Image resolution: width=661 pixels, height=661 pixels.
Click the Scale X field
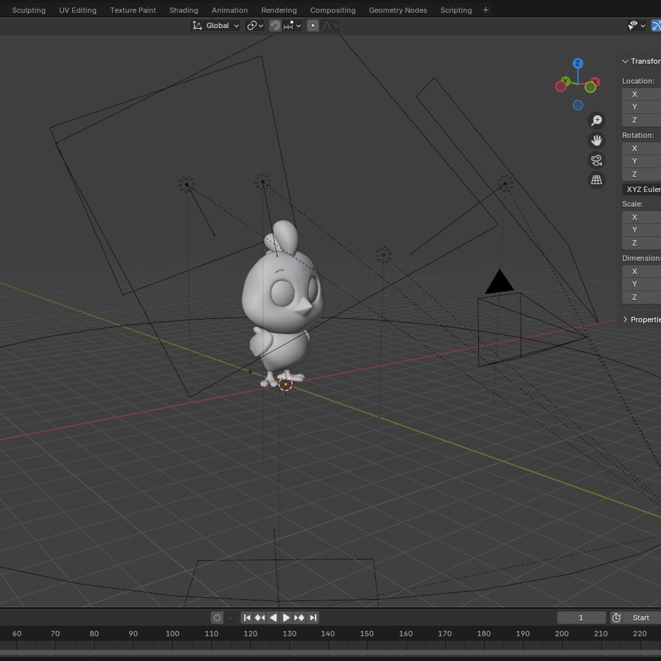pos(641,217)
